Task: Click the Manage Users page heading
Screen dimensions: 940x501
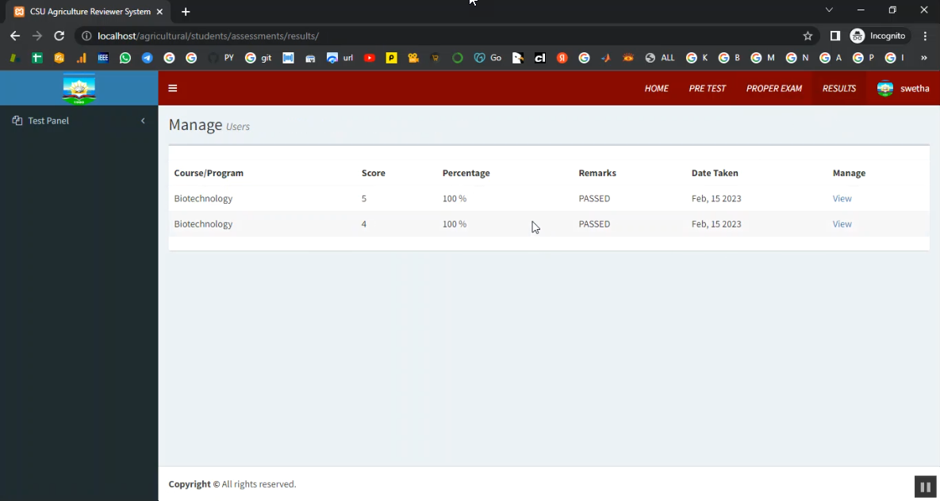Action: [x=209, y=125]
